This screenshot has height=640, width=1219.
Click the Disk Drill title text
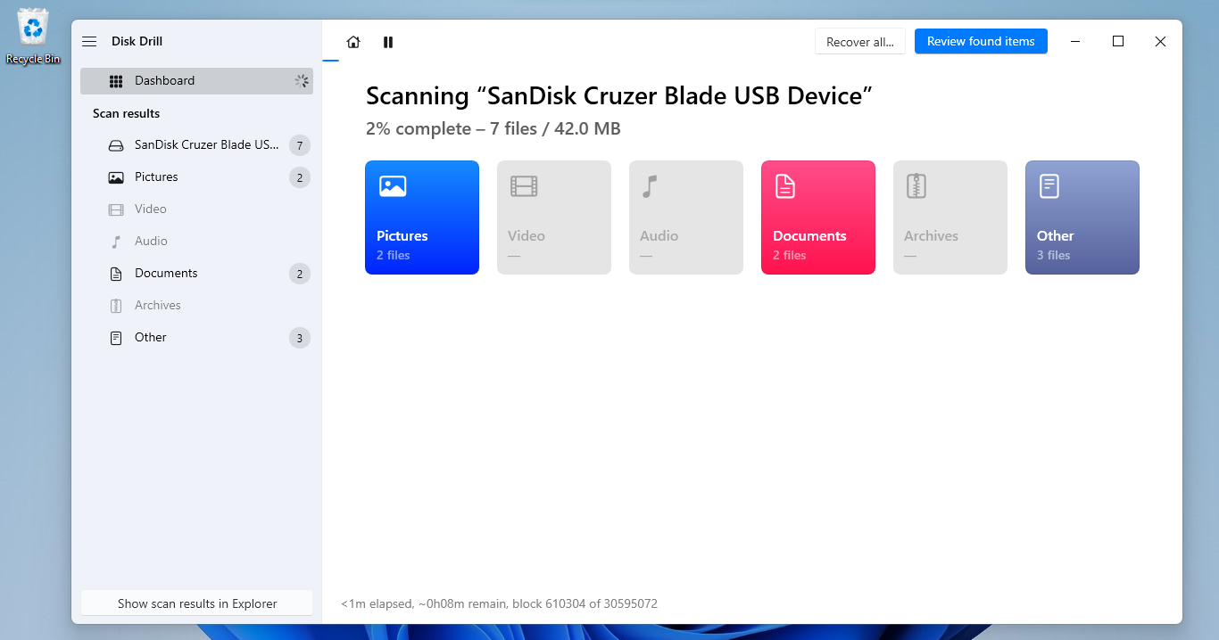137,42
